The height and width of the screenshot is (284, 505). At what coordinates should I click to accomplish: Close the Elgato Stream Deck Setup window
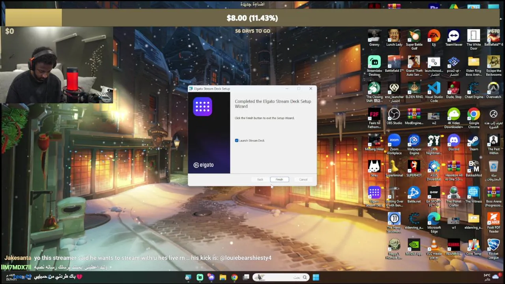coord(310,89)
